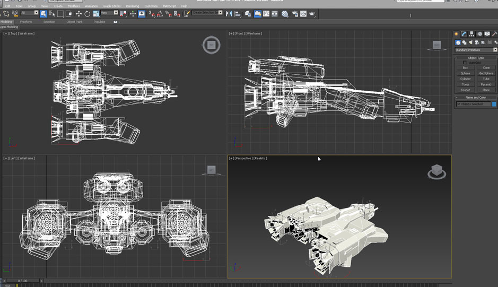Activate the Select and Move tool
The image size is (498, 287).
coord(78,14)
